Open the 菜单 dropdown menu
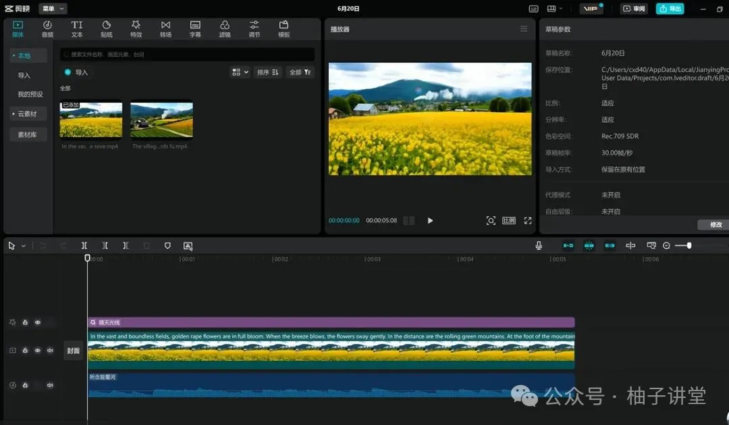Screen dimensions: 729x425 (53, 9)
